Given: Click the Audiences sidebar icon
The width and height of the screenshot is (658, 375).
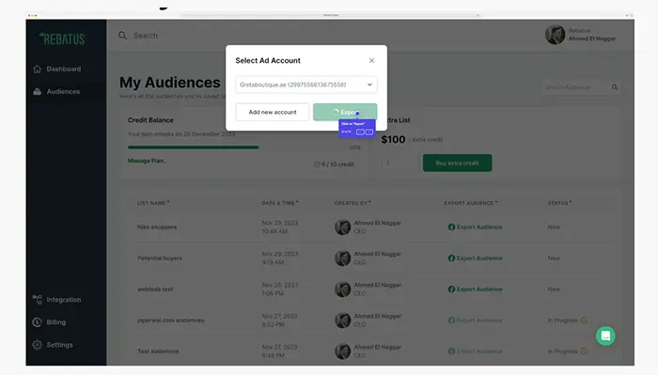Looking at the screenshot, I should [x=38, y=91].
